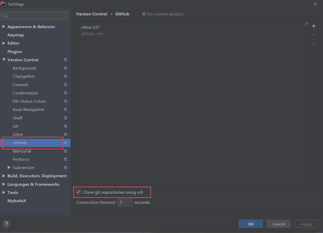Image resolution: width=323 pixels, height=233 pixels.
Task: Click project-level icon beside Shelf
Action: 66,118
